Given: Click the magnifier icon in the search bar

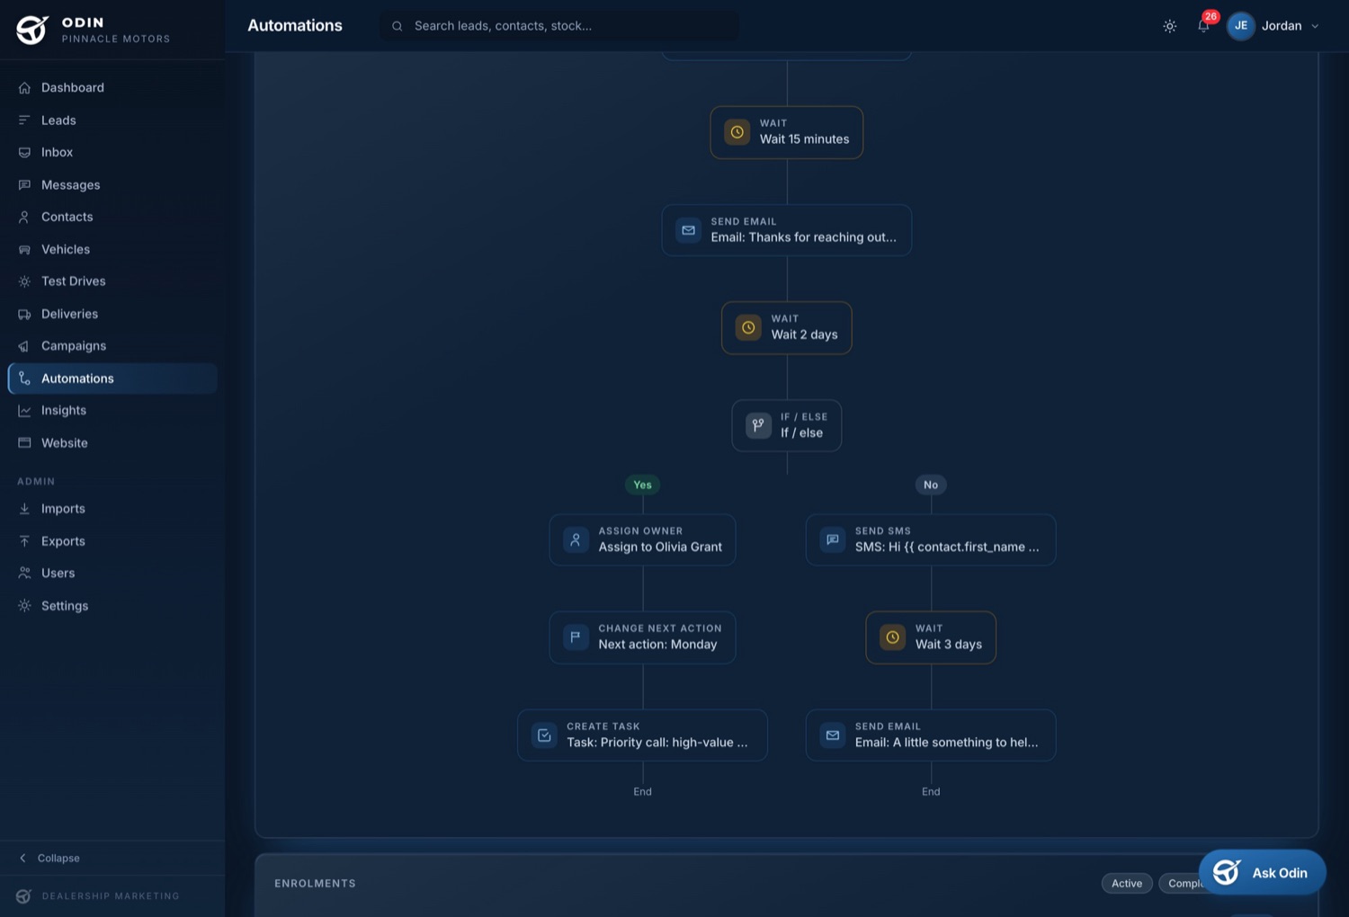Looking at the screenshot, I should [x=397, y=26].
